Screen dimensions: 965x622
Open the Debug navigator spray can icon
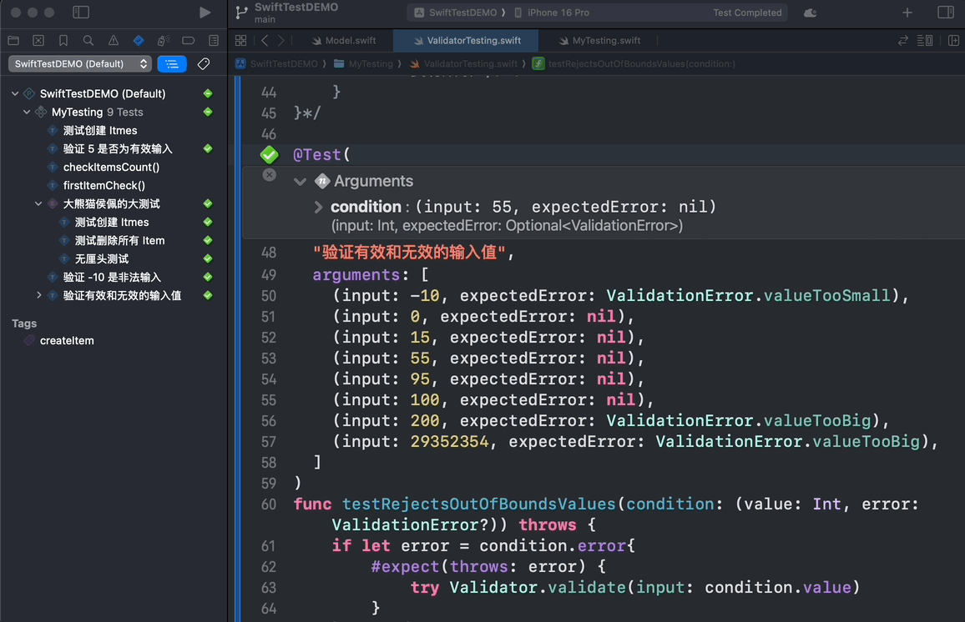coord(164,40)
